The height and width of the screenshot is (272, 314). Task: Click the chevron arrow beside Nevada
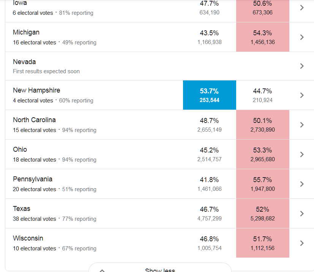[x=302, y=66]
